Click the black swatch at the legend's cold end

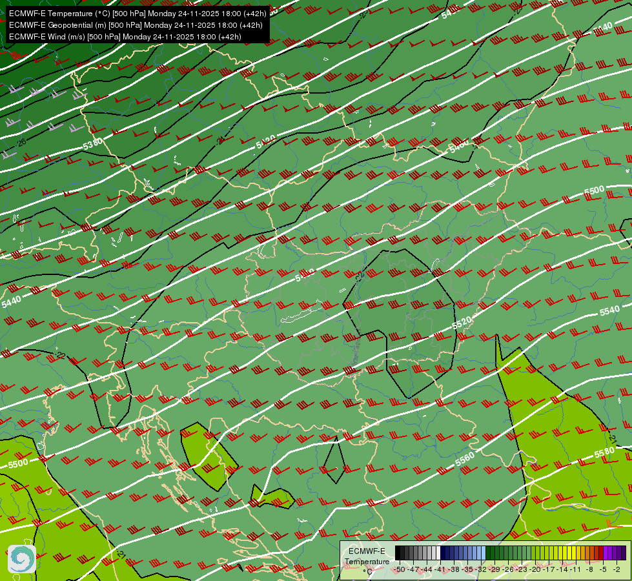[398, 553]
